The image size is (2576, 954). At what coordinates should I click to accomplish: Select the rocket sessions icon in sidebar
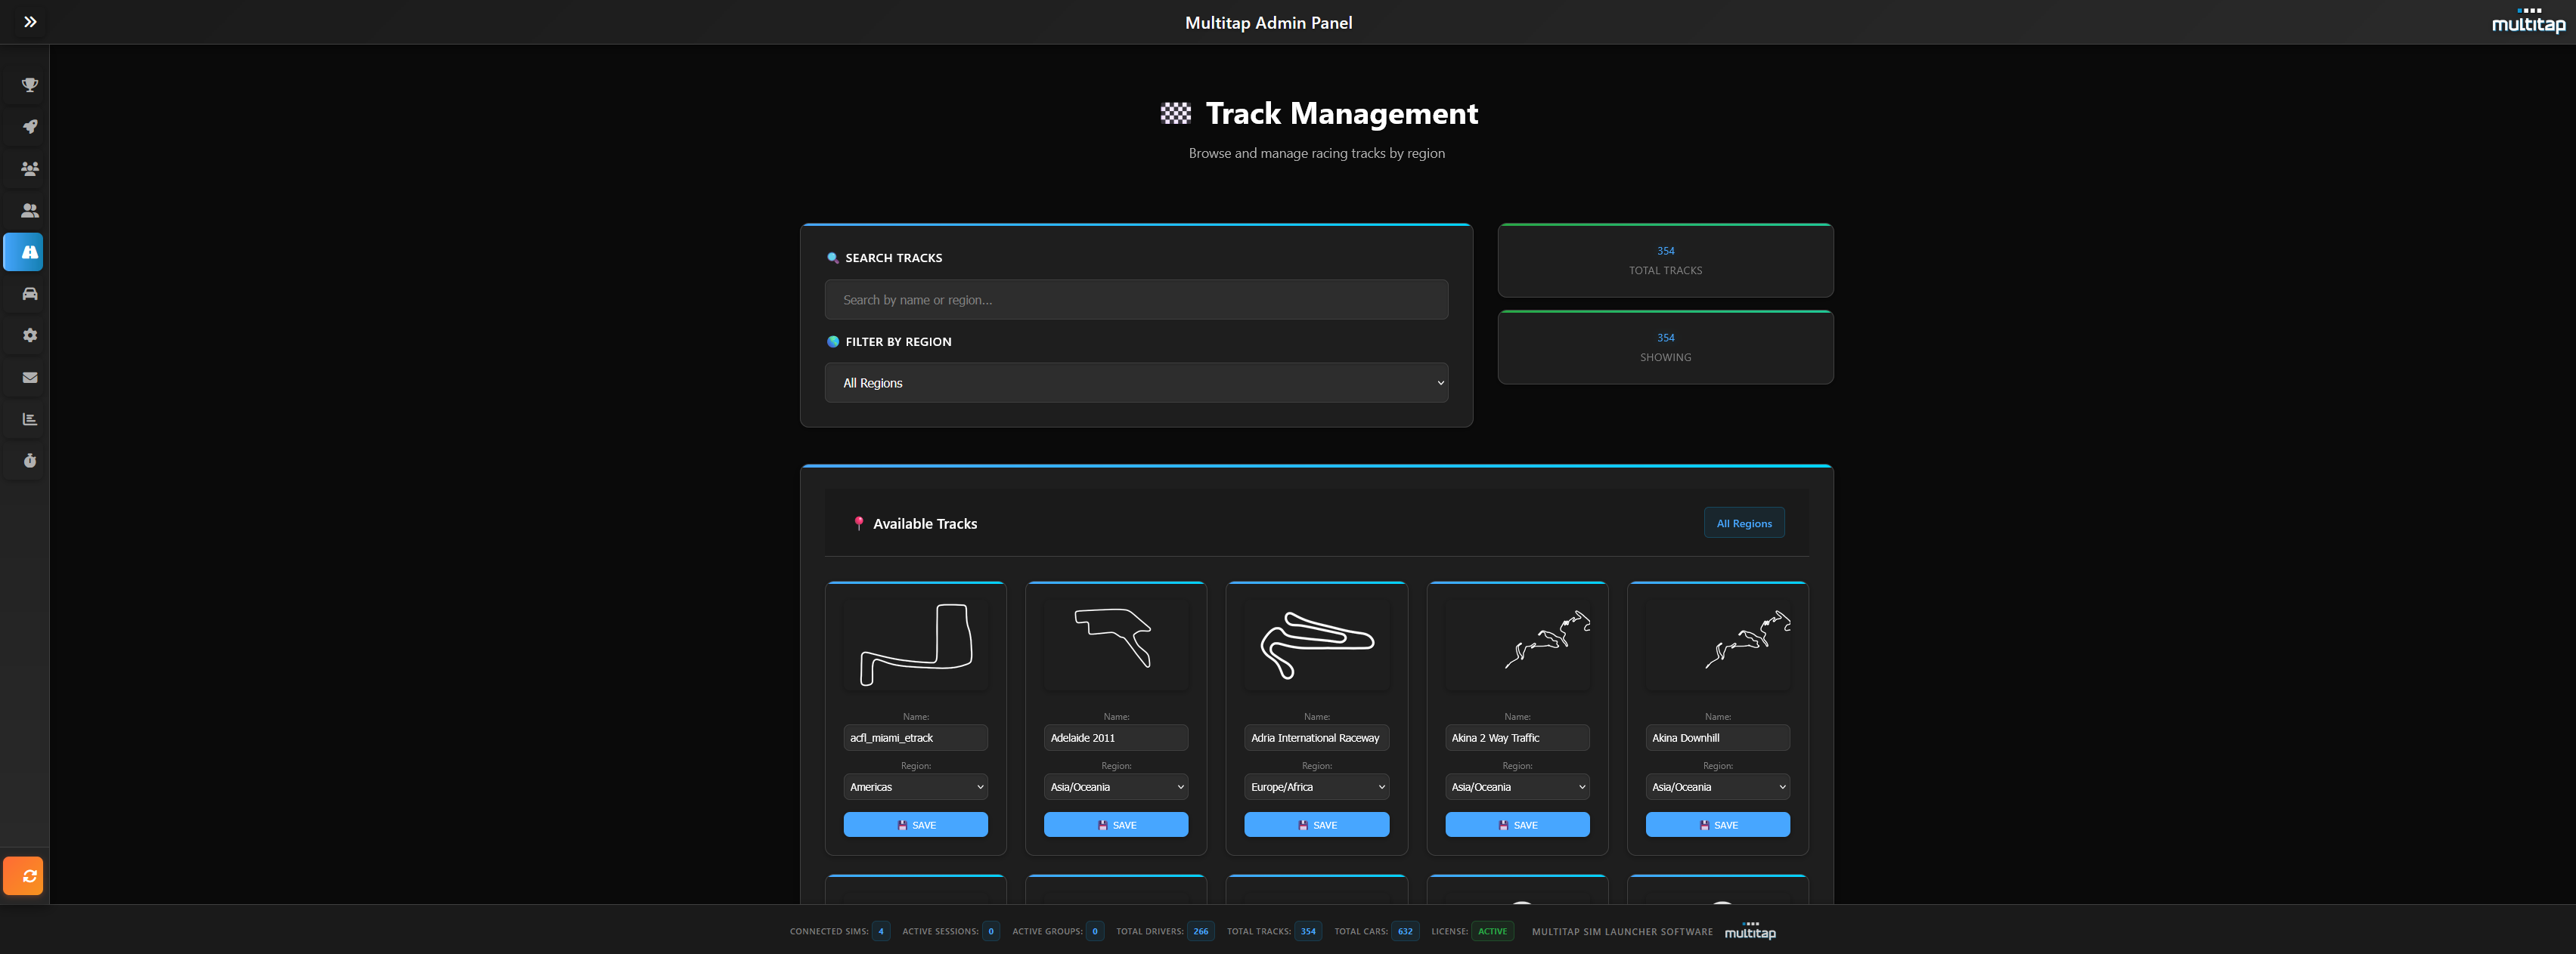pos(29,126)
